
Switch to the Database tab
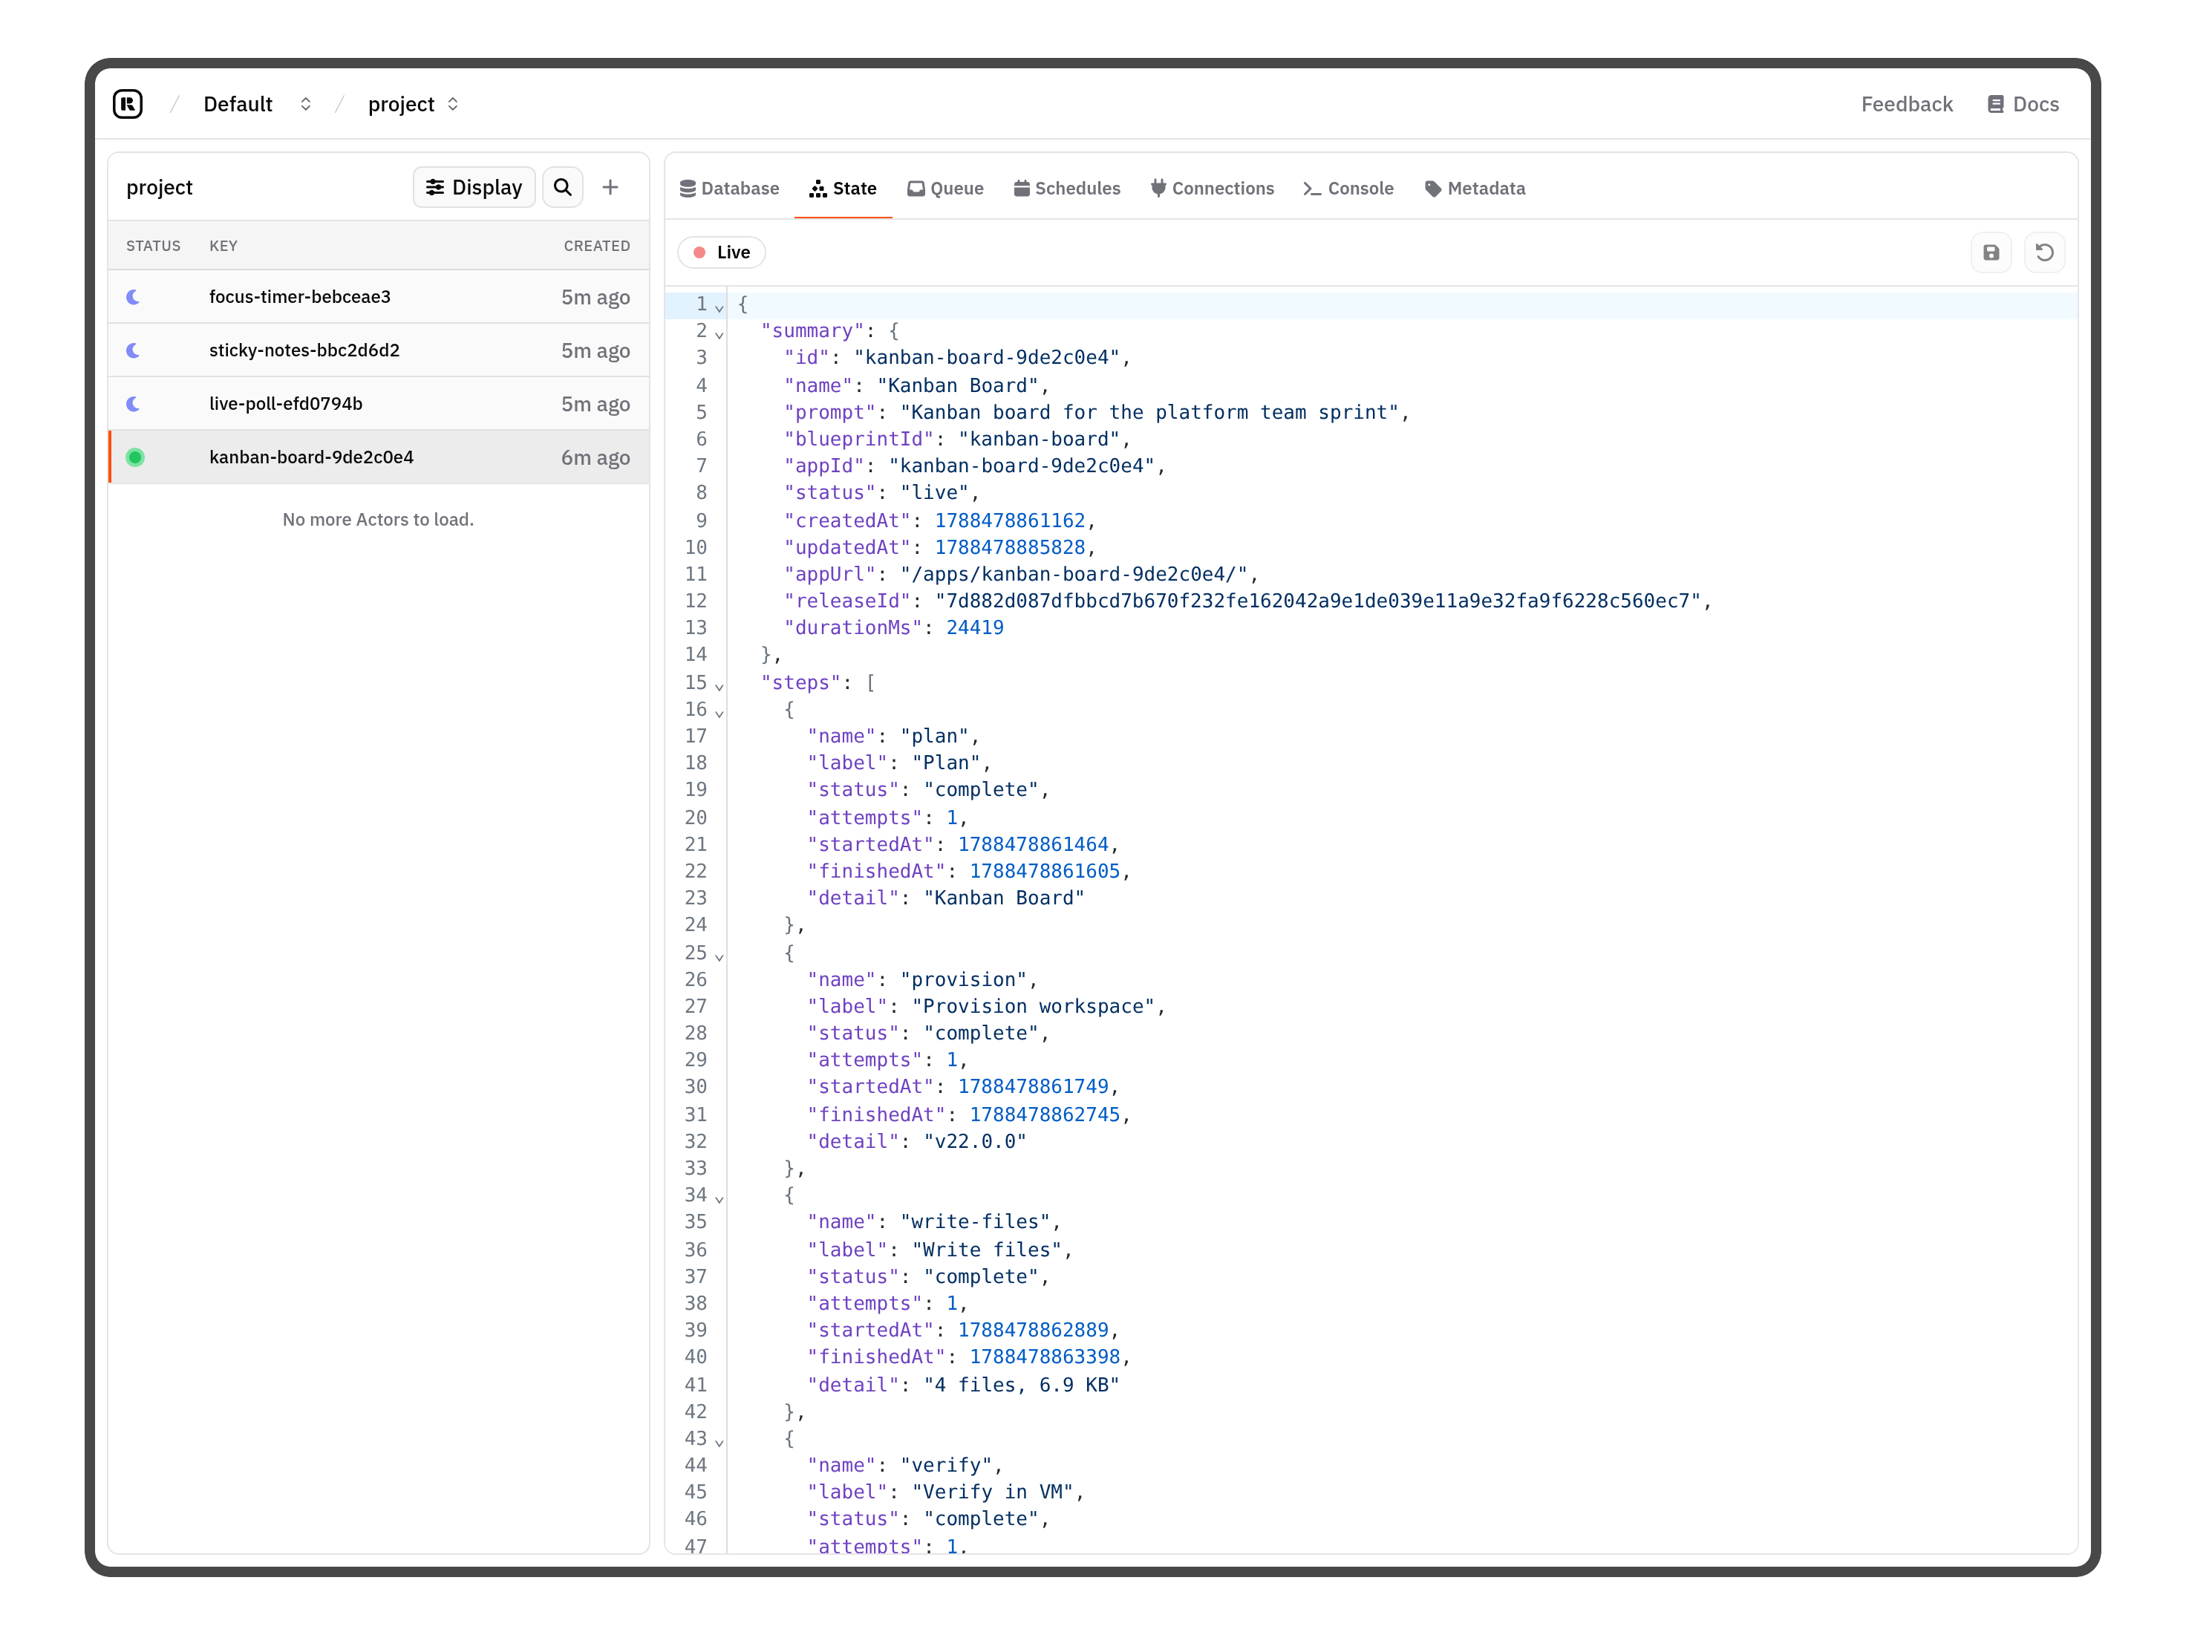tap(729, 188)
